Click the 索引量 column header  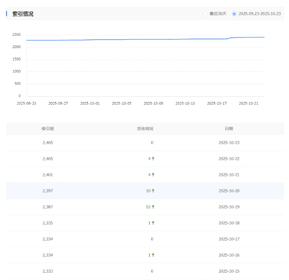point(48,129)
